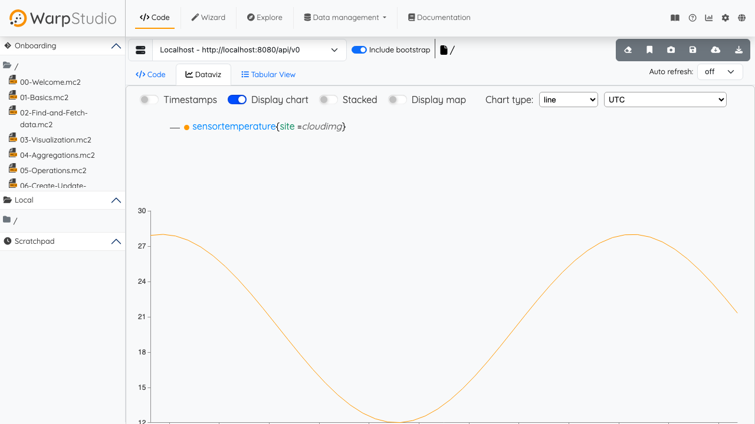Image resolution: width=755 pixels, height=424 pixels.
Task: Click the cloud download icon
Action: [x=715, y=50]
